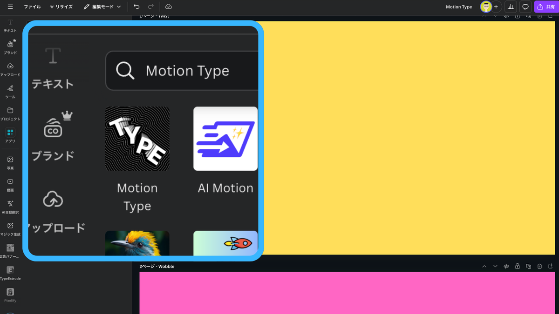Open the アップロード sidebar panel
Image resolution: width=559 pixels, height=314 pixels.
coord(10,70)
